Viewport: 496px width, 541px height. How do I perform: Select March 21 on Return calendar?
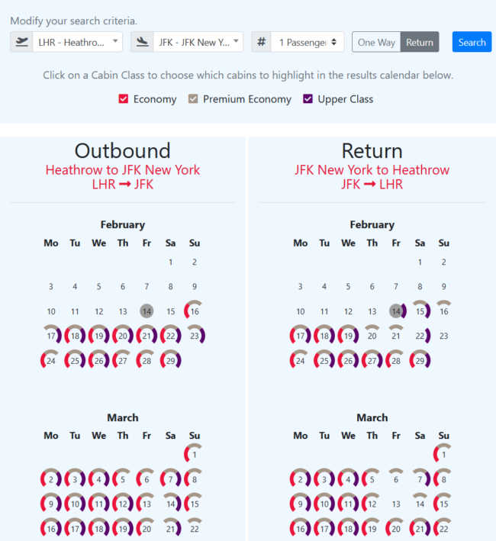(x=420, y=529)
